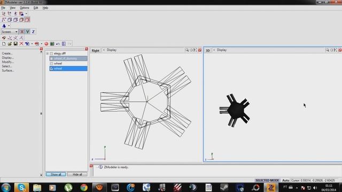Click the red export arrow icon in toolbar
This screenshot has height=192, width=342.
pyautogui.click(x=37, y=44)
